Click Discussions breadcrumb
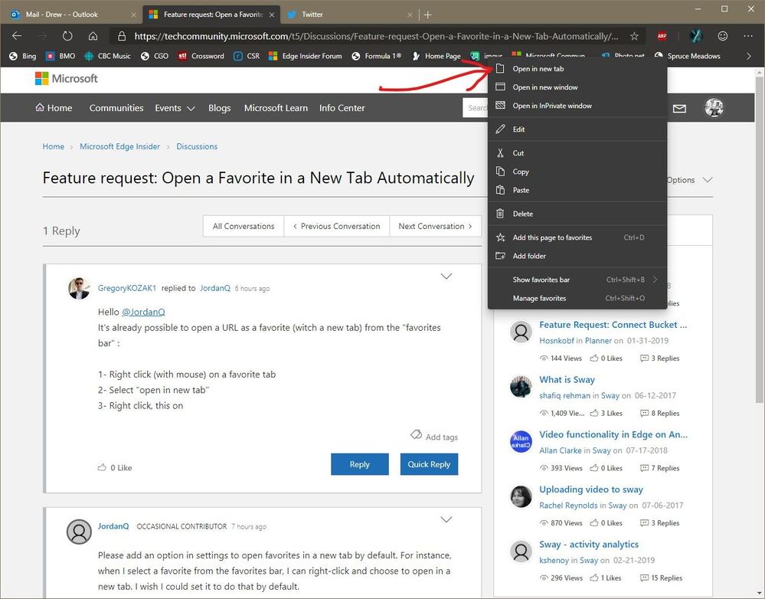 pos(197,146)
